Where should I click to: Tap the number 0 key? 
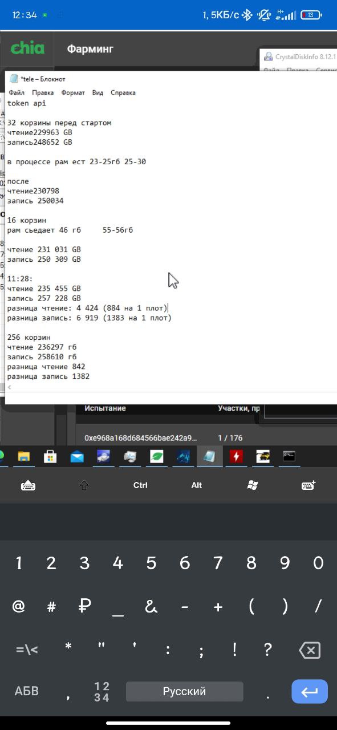(x=318, y=563)
